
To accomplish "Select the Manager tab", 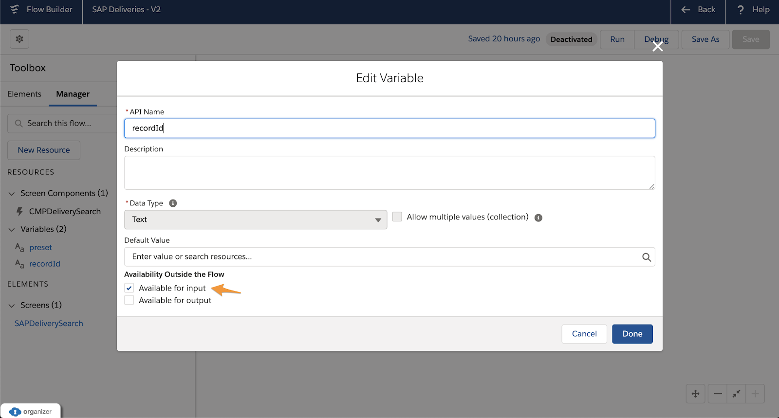I will (73, 94).
